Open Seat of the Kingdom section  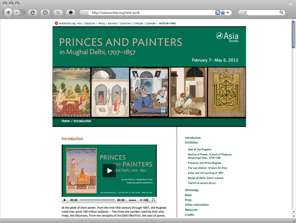tap(200, 149)
